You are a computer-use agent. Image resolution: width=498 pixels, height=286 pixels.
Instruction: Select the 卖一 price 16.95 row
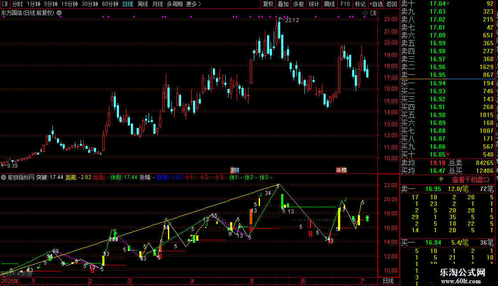tap(447, 75)
